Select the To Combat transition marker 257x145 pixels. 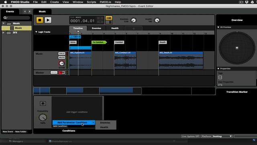pos(99,42)
